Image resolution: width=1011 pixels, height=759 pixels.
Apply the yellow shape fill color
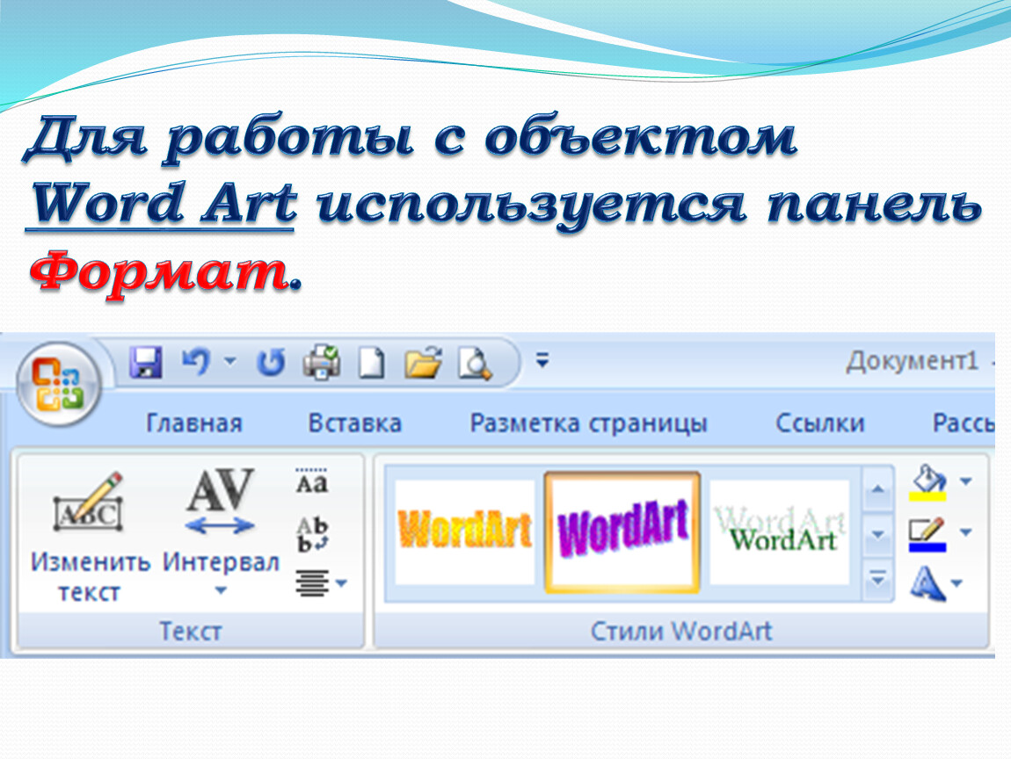[927, 482]
